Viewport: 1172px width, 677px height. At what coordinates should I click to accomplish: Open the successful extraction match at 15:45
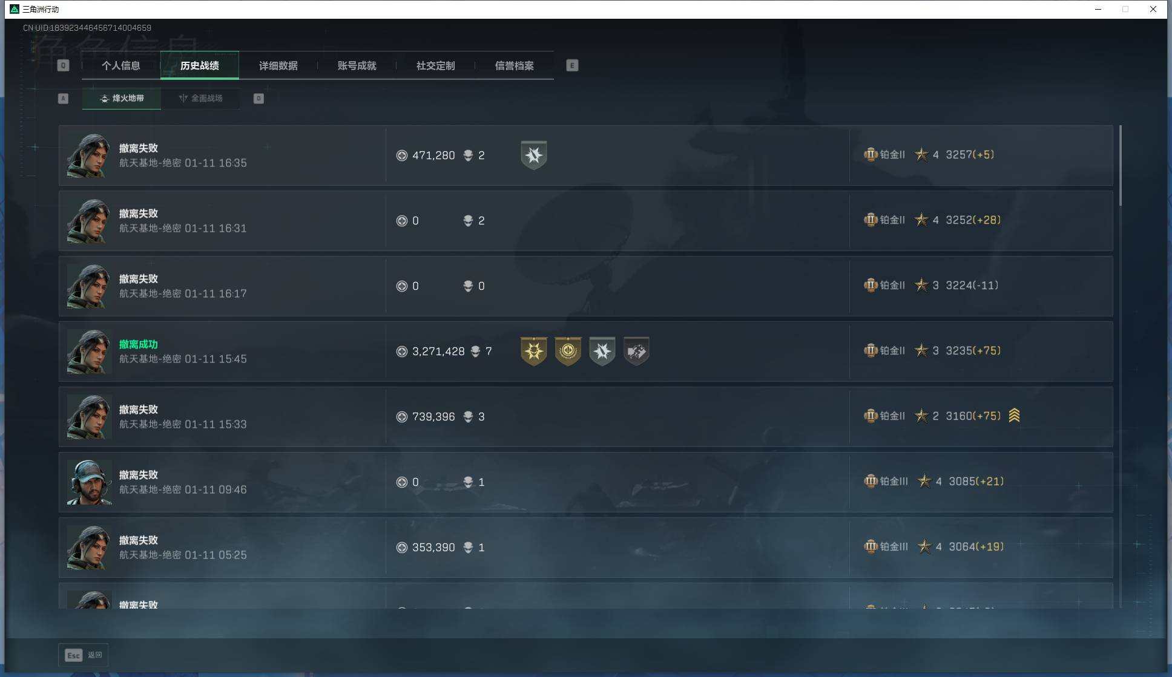coord(585,352)
